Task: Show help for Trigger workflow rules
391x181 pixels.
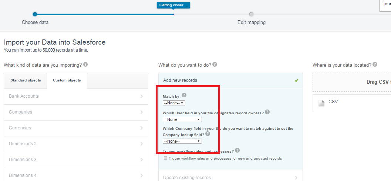Action: point(237,150)
